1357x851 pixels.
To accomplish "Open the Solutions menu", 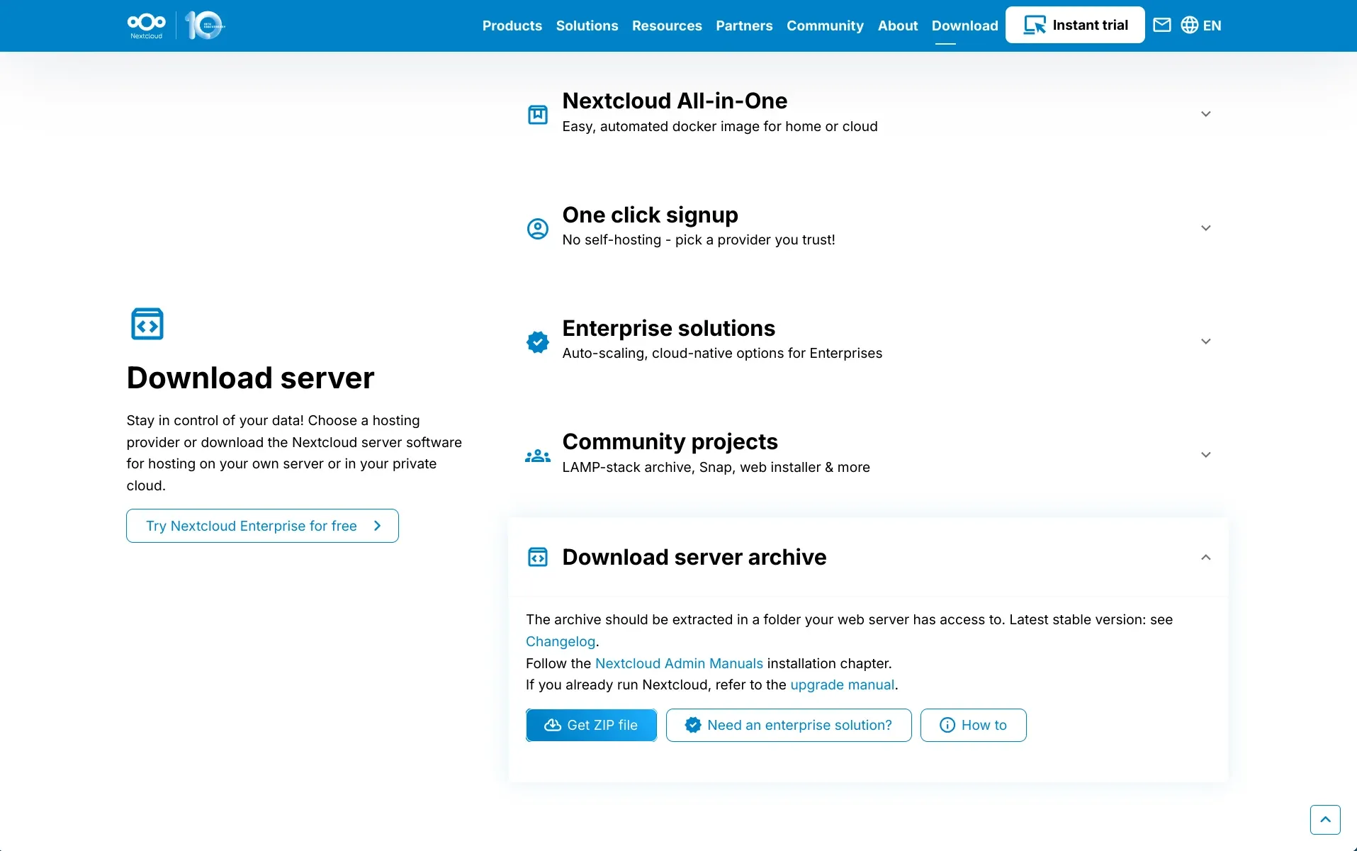I will [x=587, y=26].
